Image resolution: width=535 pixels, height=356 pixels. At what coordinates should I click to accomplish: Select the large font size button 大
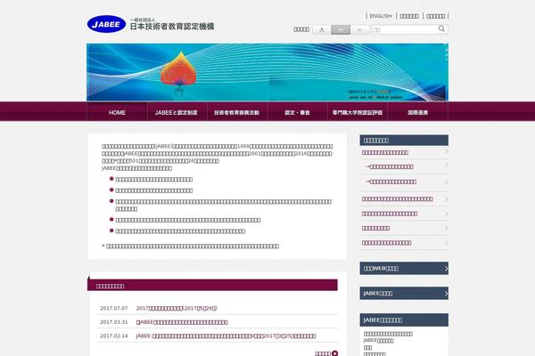[321, 29]
